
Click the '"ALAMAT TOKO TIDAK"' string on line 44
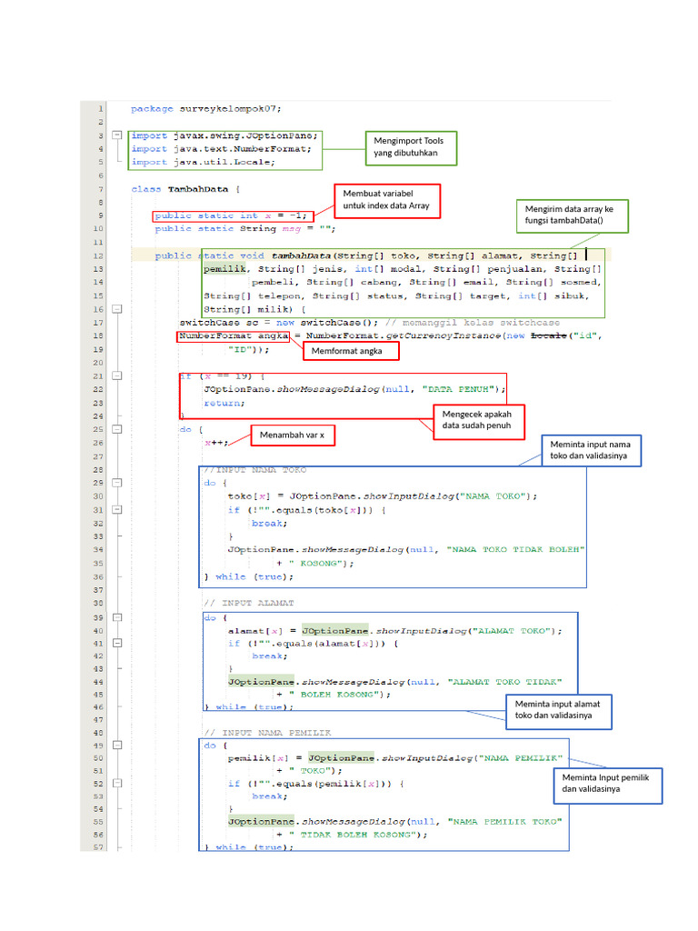click(504, 682)
